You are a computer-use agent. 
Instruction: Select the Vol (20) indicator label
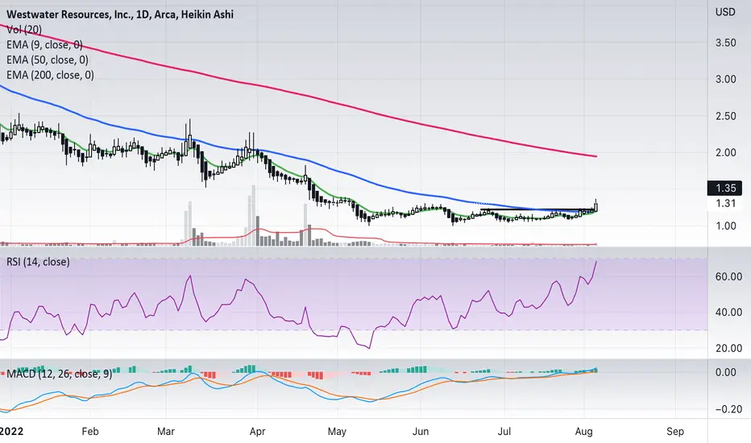coord(24,30)
